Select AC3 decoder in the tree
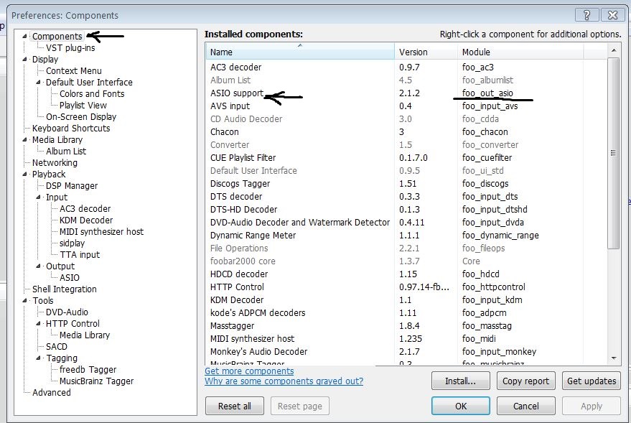Viewport: 631px width, 423px height. click(x=85, y=209)
